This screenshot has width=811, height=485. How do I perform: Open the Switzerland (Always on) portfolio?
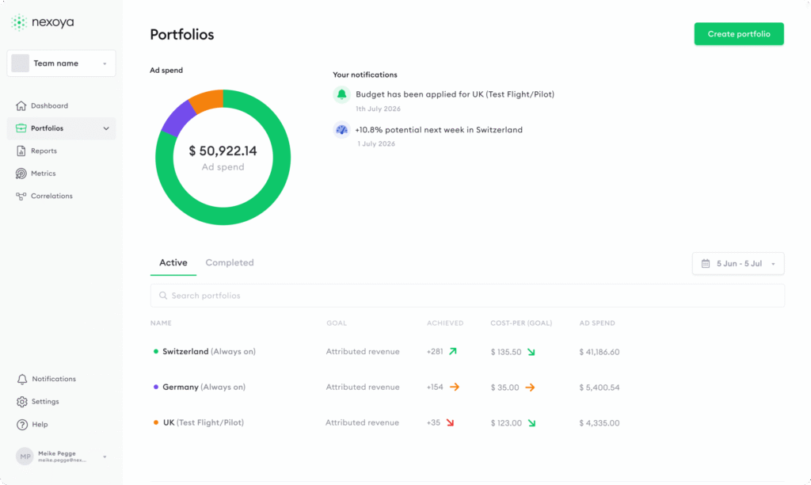[209, 351]
